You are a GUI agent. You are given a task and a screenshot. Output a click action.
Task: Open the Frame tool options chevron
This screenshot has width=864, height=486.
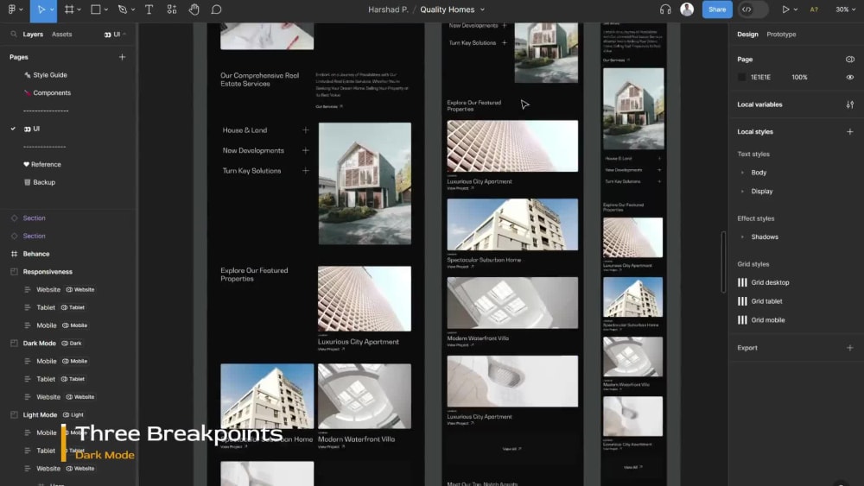click(79, 9)
